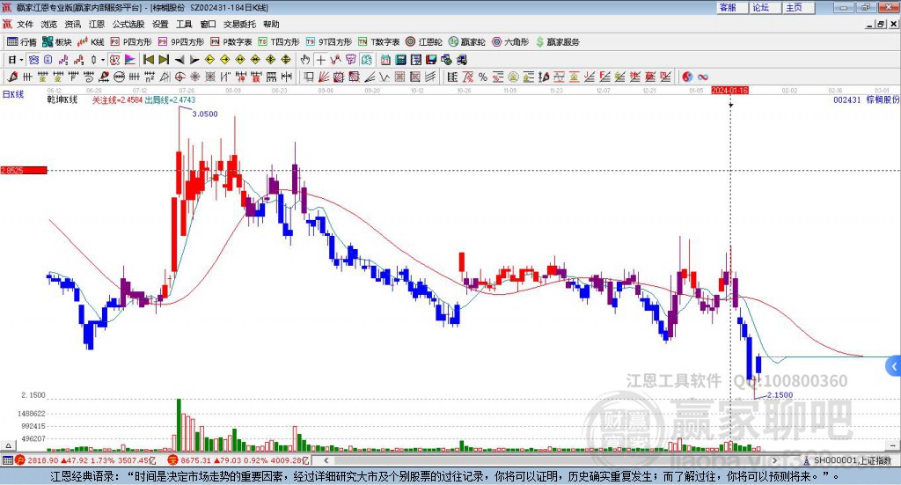The image size is (901, 485).
Task: Select the target crosshair circle tool
Action: click(179, 77)
